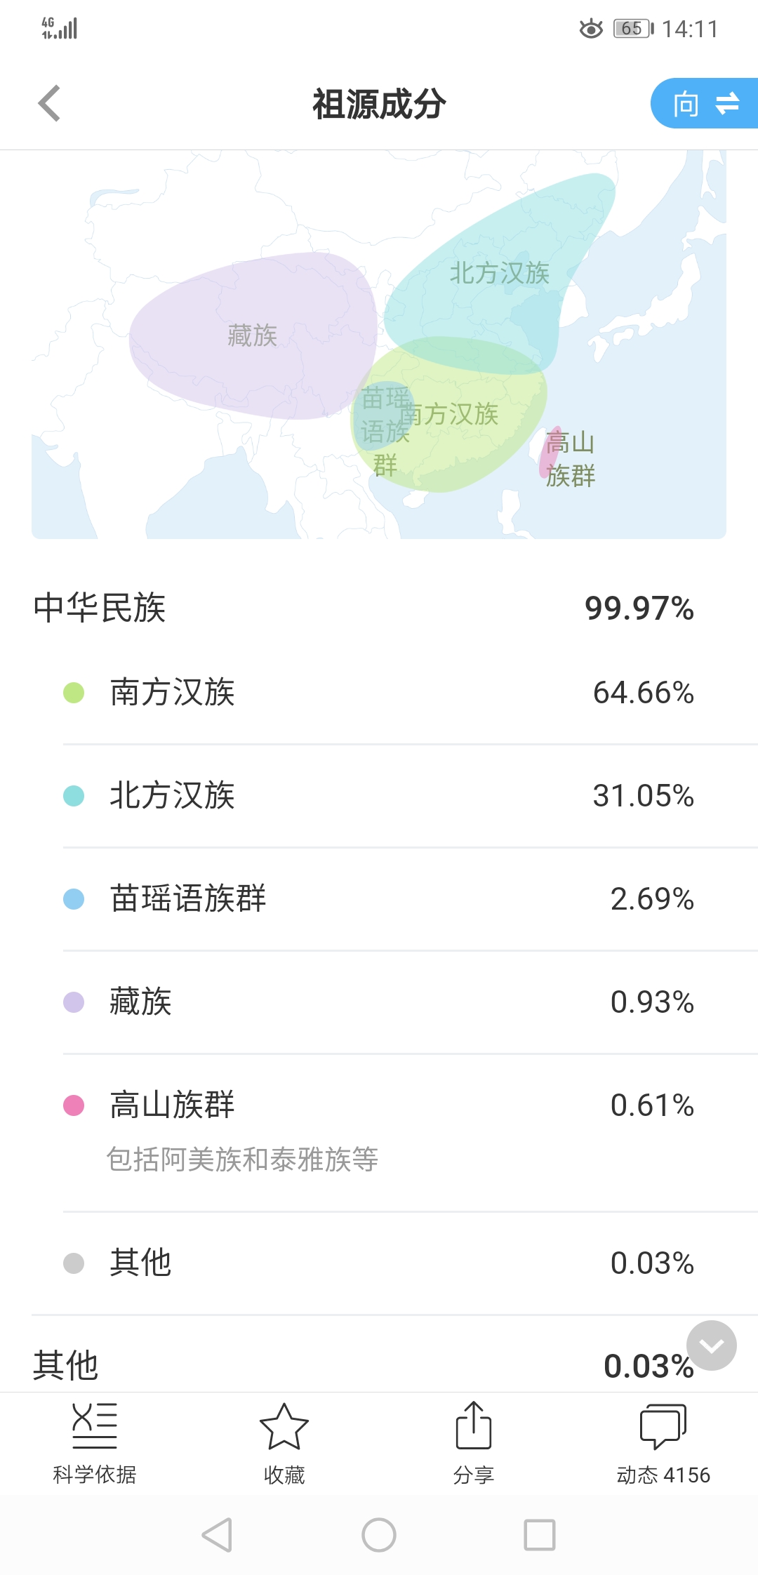
Task: Open the 苗瑶语族群 2.69% entry
Action: (379, 899)
